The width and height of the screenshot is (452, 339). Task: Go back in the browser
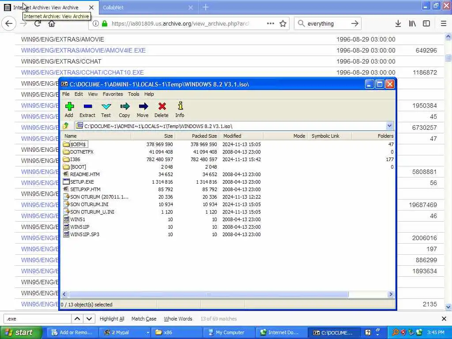click(x=9, y=24)
